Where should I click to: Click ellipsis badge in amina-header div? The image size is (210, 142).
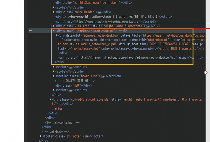tap(99, 12)
